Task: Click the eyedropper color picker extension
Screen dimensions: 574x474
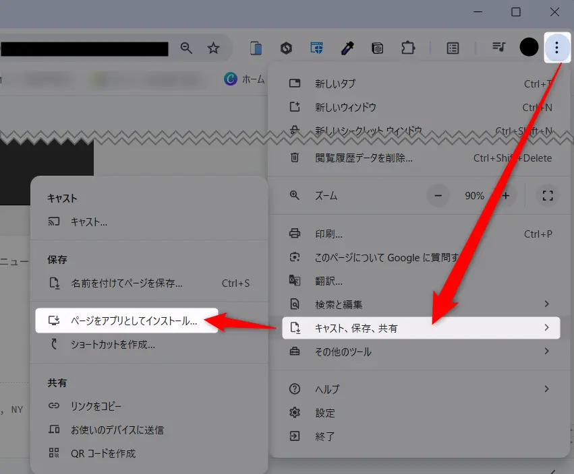Action: tap(347, 48)
